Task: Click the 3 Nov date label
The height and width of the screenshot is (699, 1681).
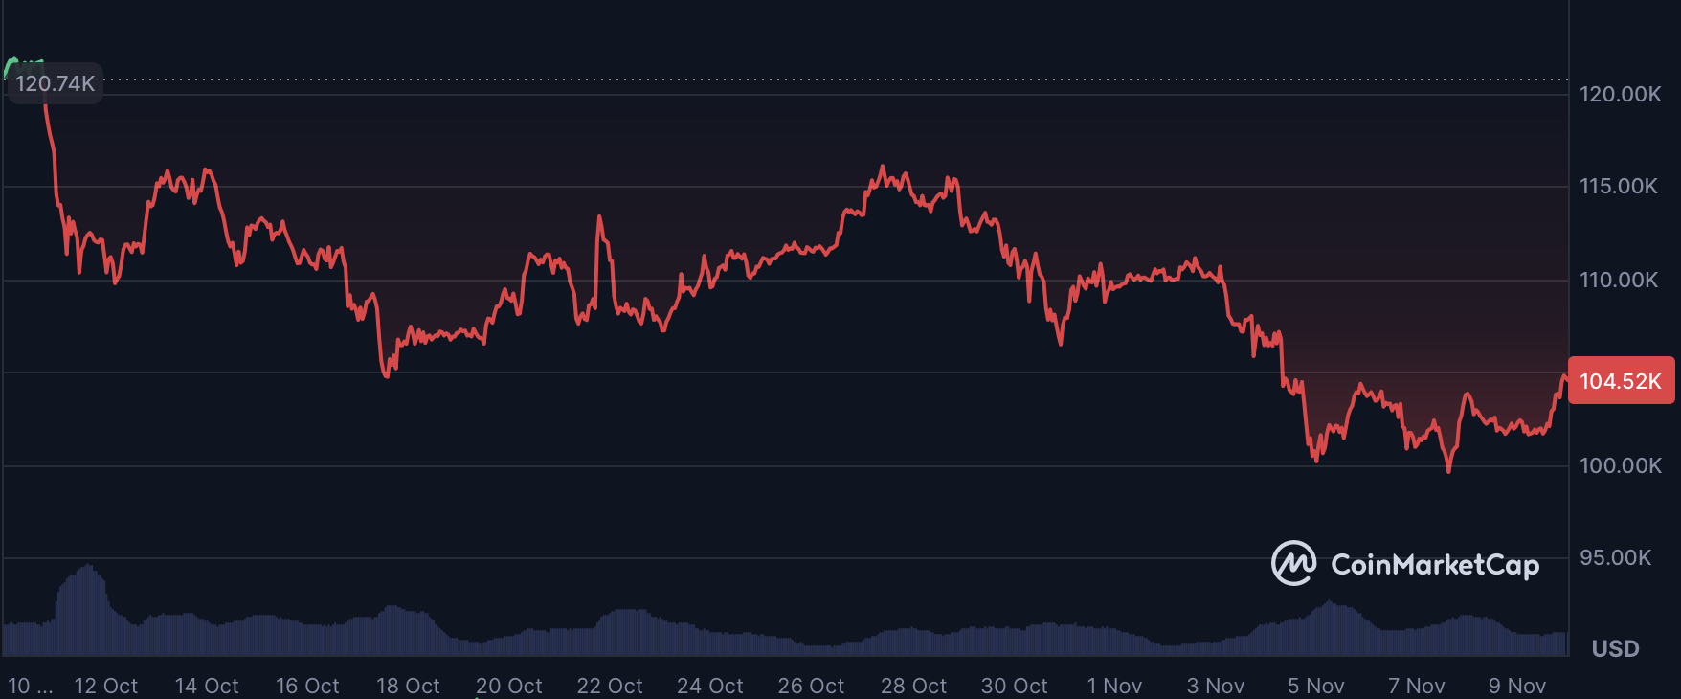Action: 1216,686
